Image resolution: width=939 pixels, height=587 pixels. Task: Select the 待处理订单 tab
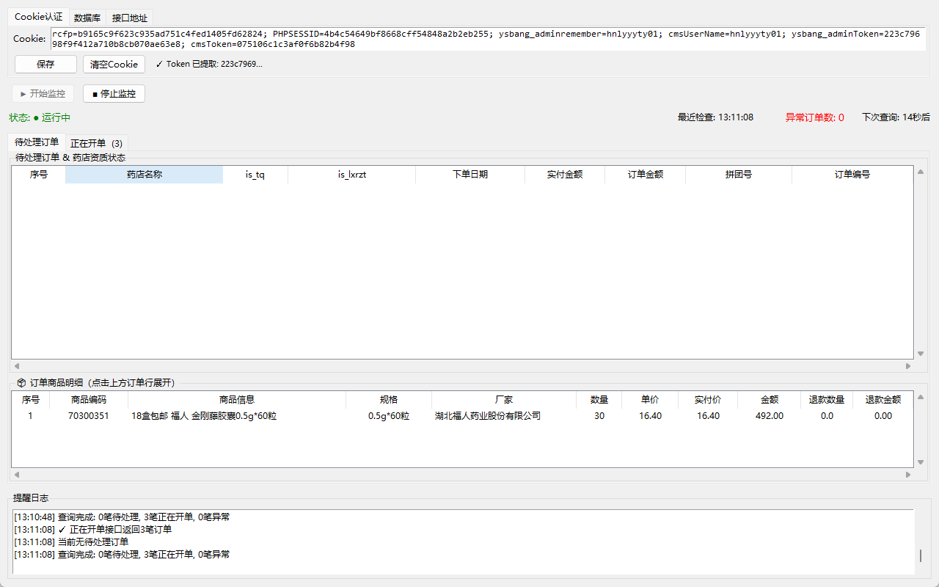pyautogui.click(x=37, y=142)
